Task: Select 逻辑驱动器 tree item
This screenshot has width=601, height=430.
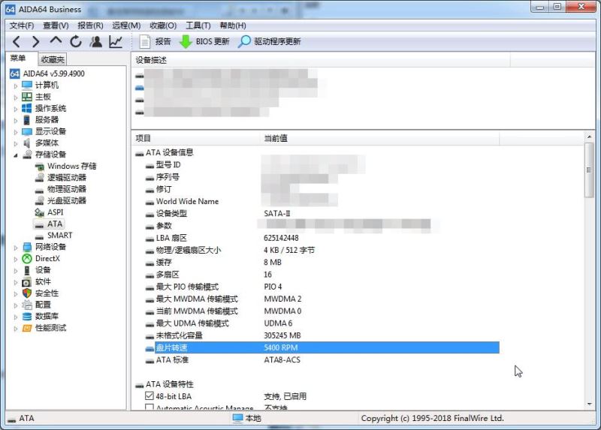Action: tap(67, 177)
